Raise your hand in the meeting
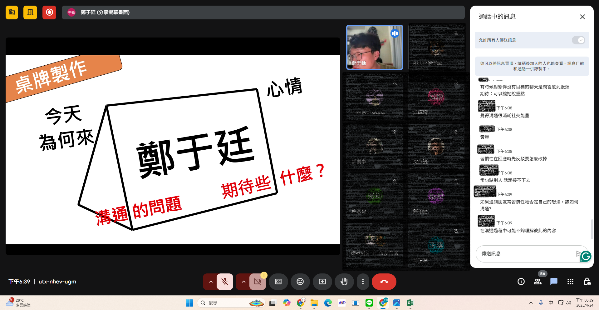 [x=344, y=282]
